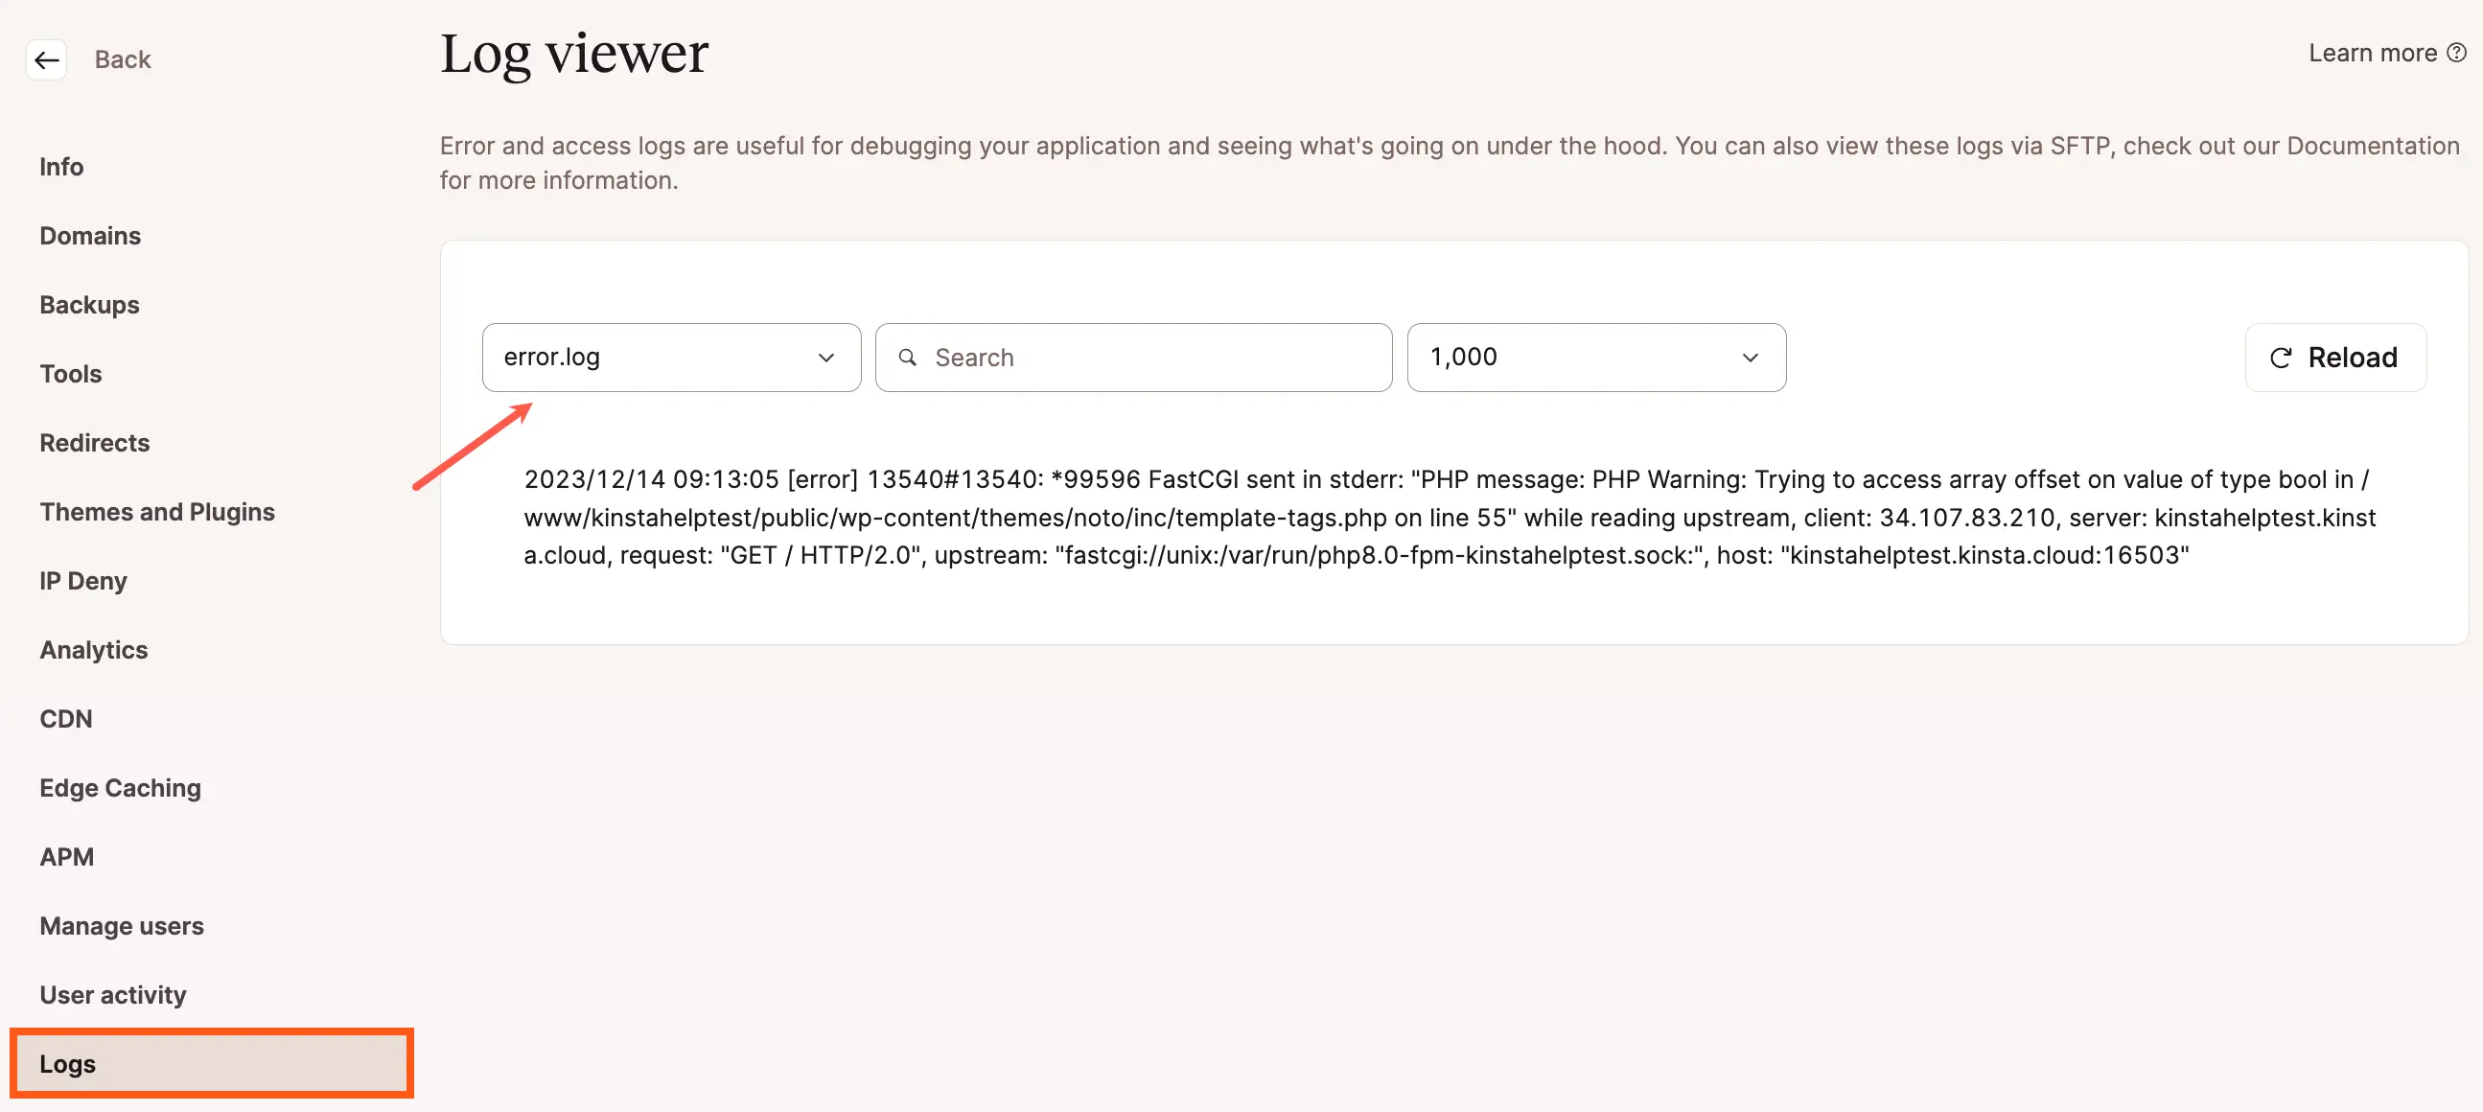2483x1112 pixels.
Task: Select the Edge Caching sidebar item
Action: [x=121, y=787]
